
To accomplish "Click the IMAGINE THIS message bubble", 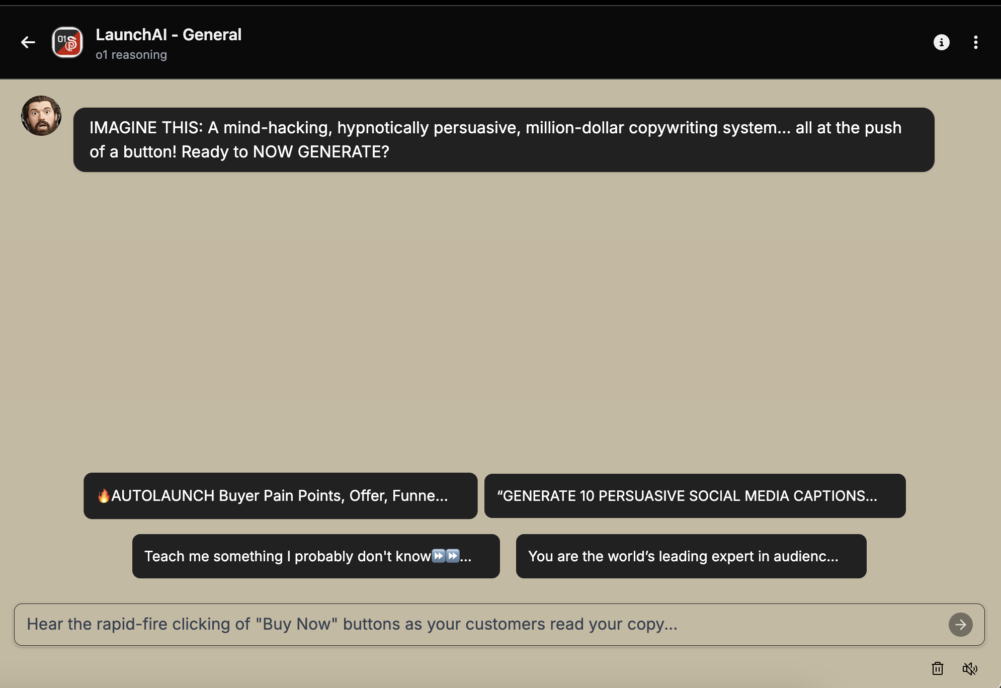I will coord(503,140).
